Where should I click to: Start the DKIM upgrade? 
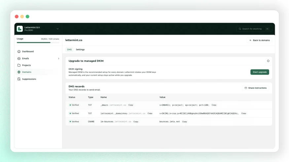pos(260,72)
